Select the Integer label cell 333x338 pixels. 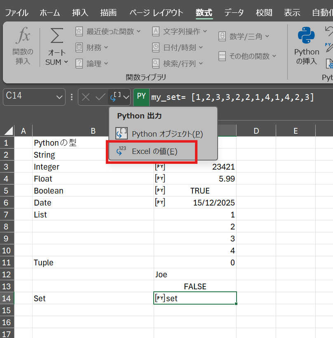pyautogui.click(x=93, y=167)
